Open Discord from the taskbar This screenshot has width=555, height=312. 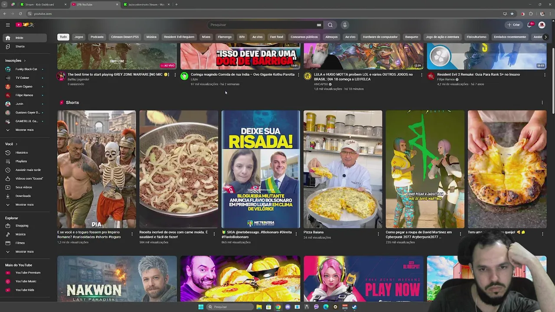coord(287,307)
